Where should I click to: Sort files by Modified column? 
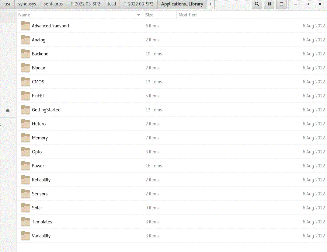(187, 15)
